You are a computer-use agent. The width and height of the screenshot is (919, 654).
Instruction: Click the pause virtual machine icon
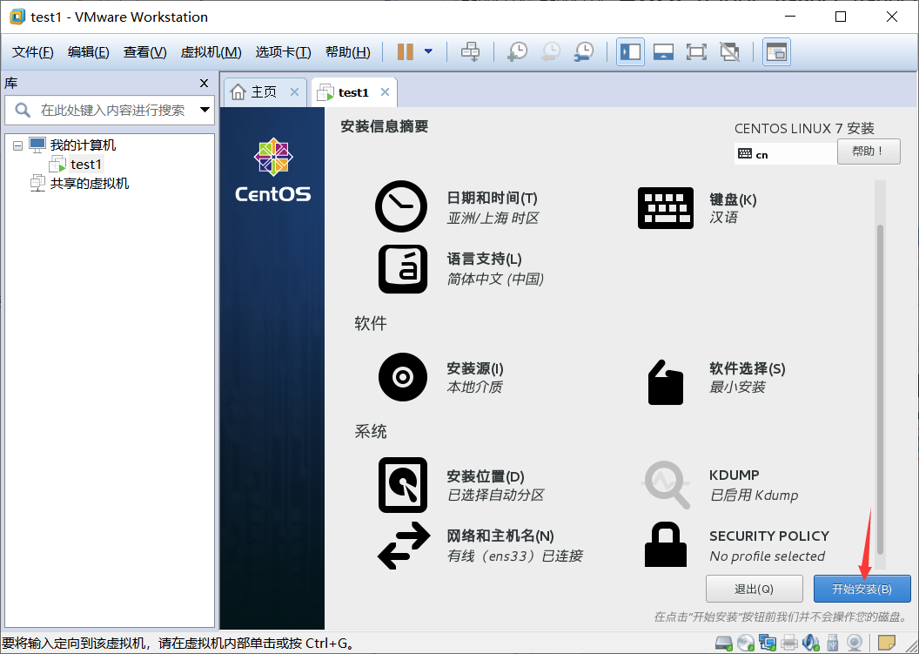[x=405, y=51]
